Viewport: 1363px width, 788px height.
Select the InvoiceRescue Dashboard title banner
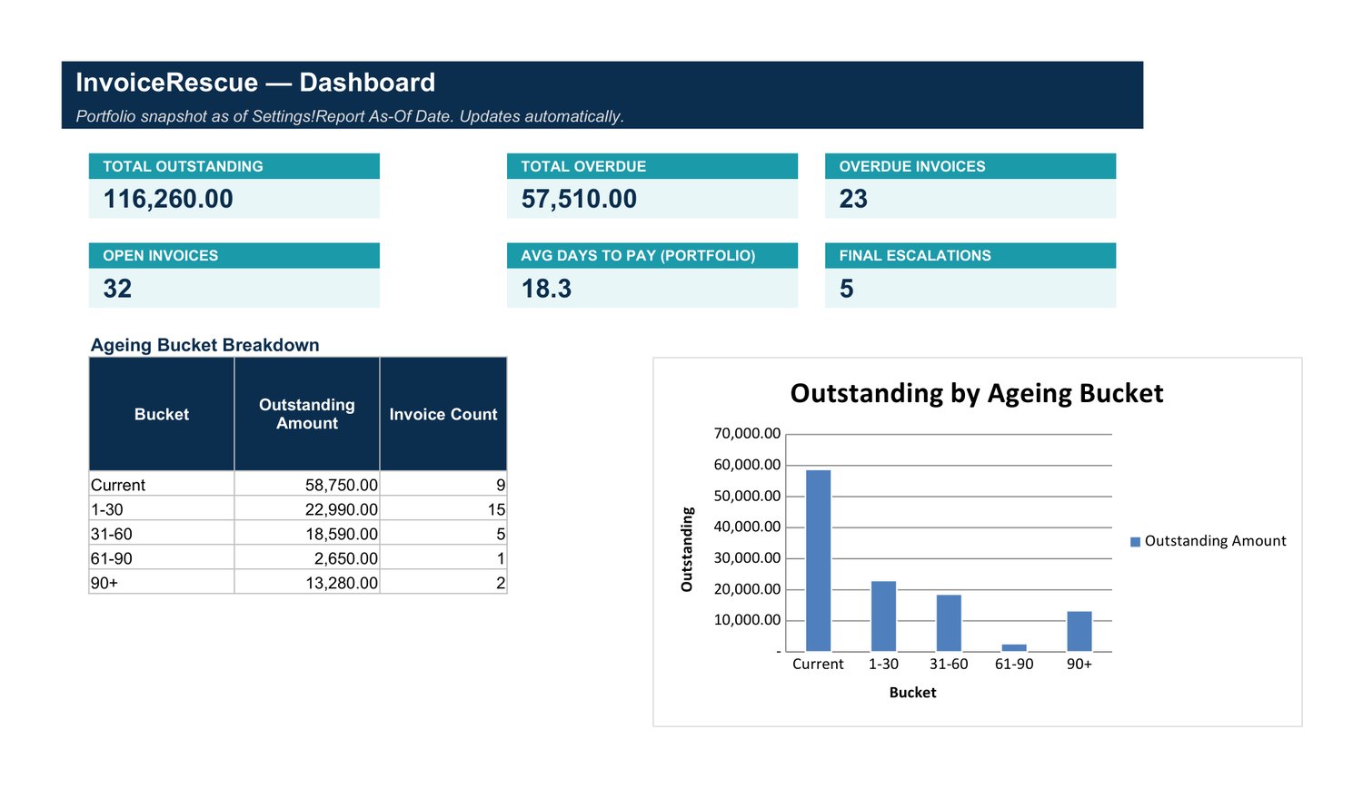602,95
